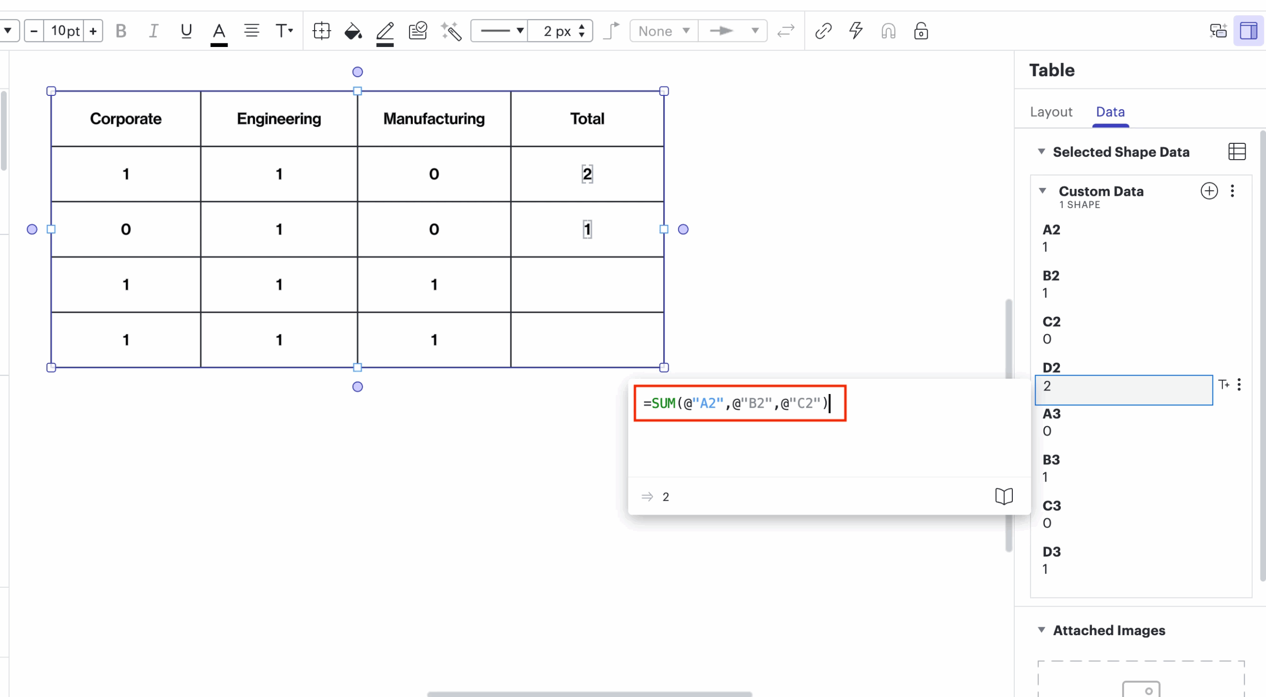Open the formula reference book icon
This screenshot has width=1266, height=697.
[1004, 496]
